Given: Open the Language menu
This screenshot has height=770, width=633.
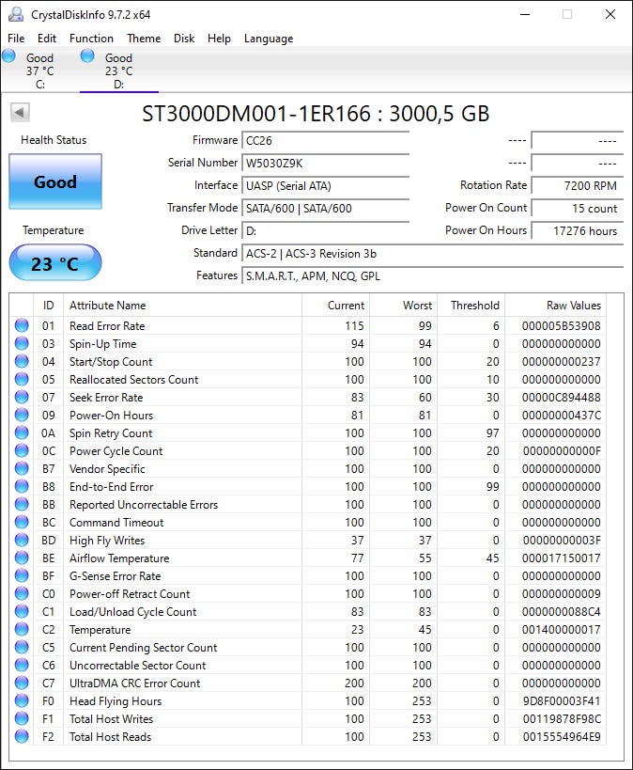Looking at the screenshot, I should point(269,39).
